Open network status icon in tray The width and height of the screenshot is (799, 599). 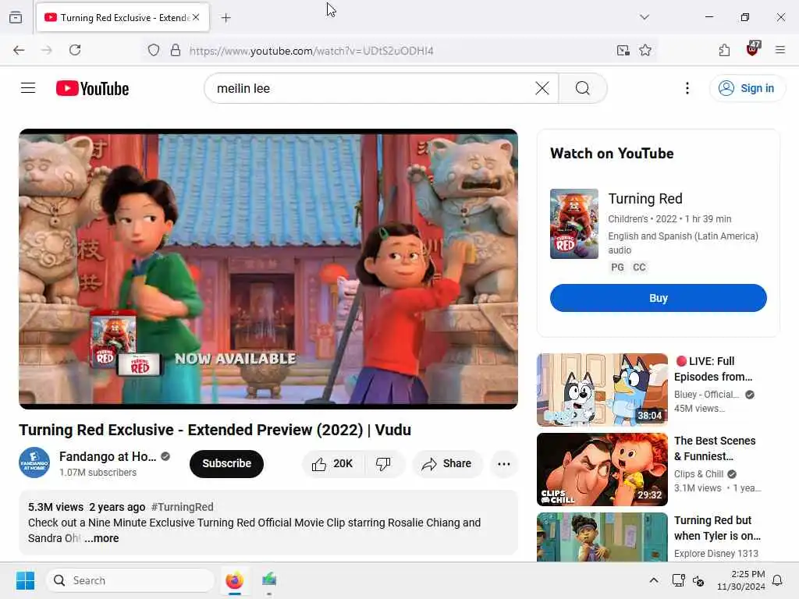[678, 580]
